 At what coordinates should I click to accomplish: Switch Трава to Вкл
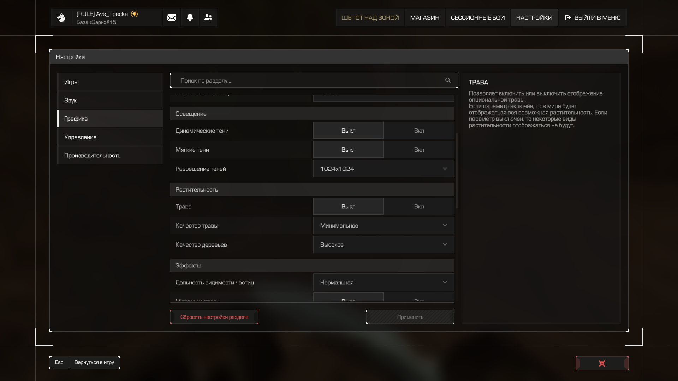[x=419, y=206]
